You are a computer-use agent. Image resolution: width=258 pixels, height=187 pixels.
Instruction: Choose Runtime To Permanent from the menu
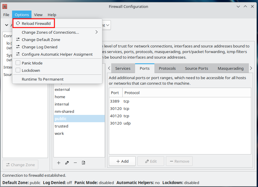(x=43, y=79)
